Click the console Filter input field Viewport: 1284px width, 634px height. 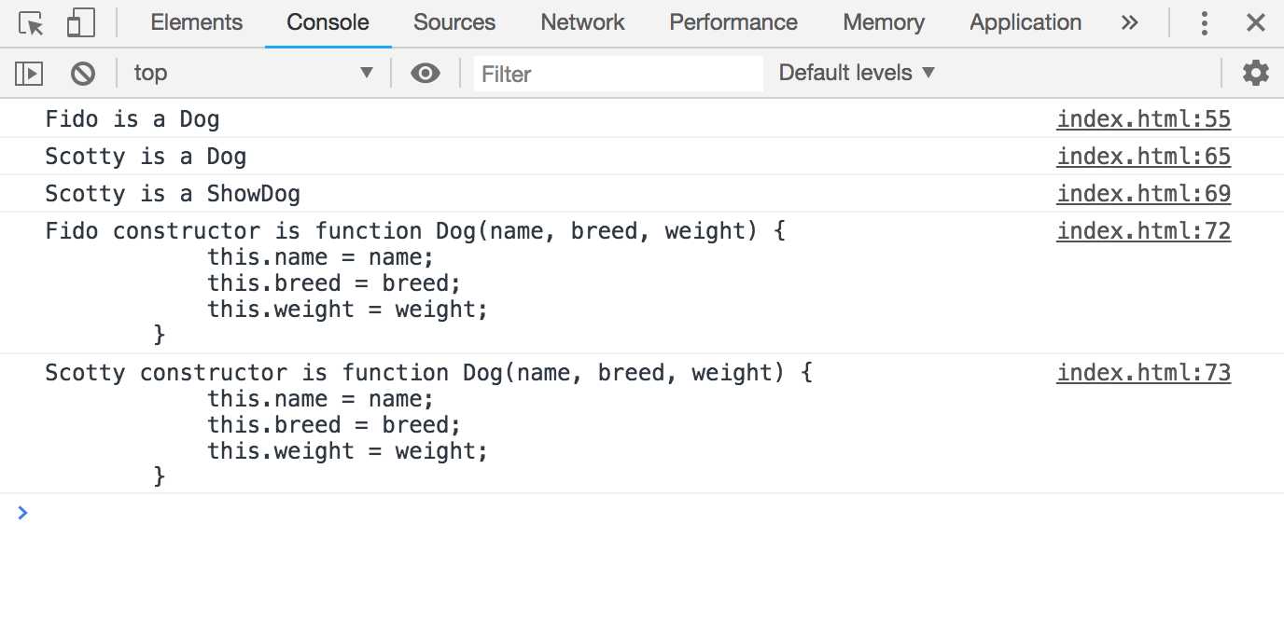click(618, 74)
